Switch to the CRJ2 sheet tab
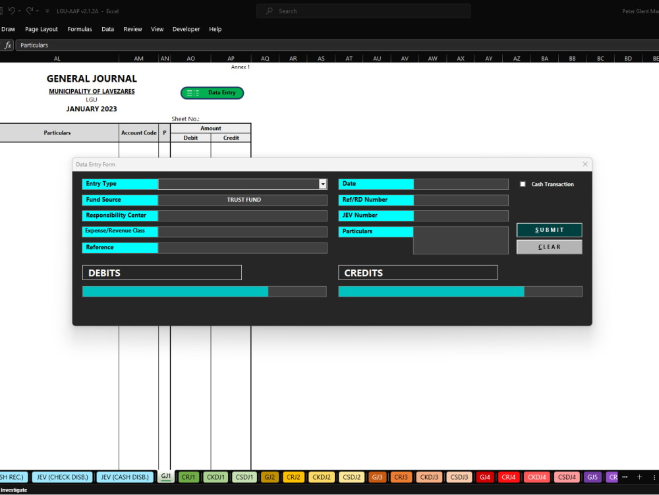This screenshot has height=495, width=659. click(x=293, y=477)
